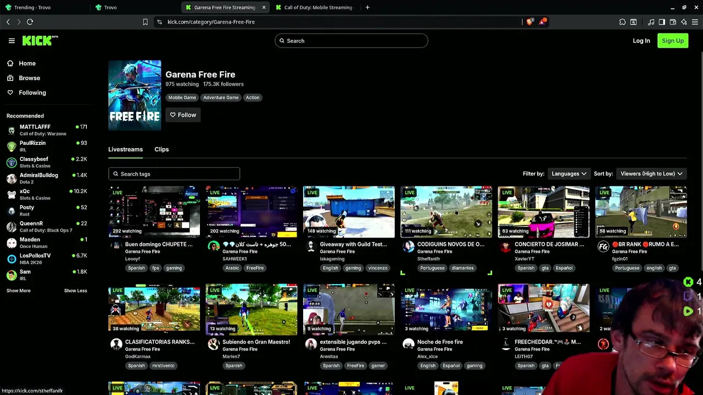Click the music note playlist icon

pyautogui.click(x=651, y=22)
